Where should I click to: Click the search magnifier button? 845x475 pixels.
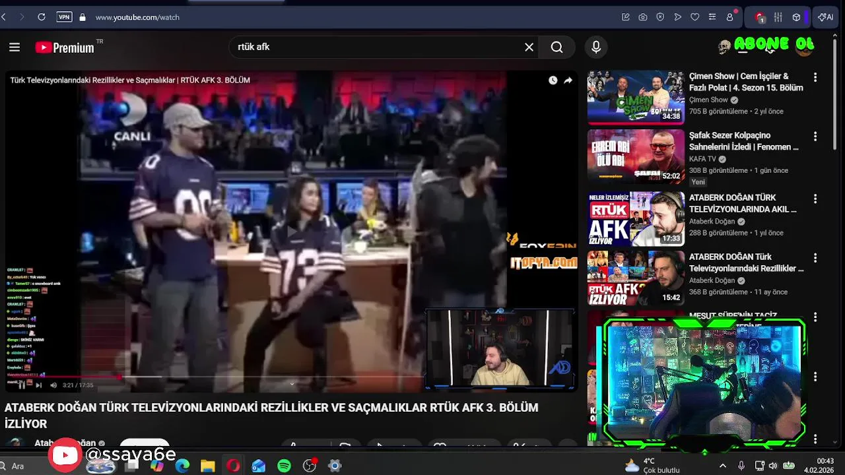click(557, 47)
